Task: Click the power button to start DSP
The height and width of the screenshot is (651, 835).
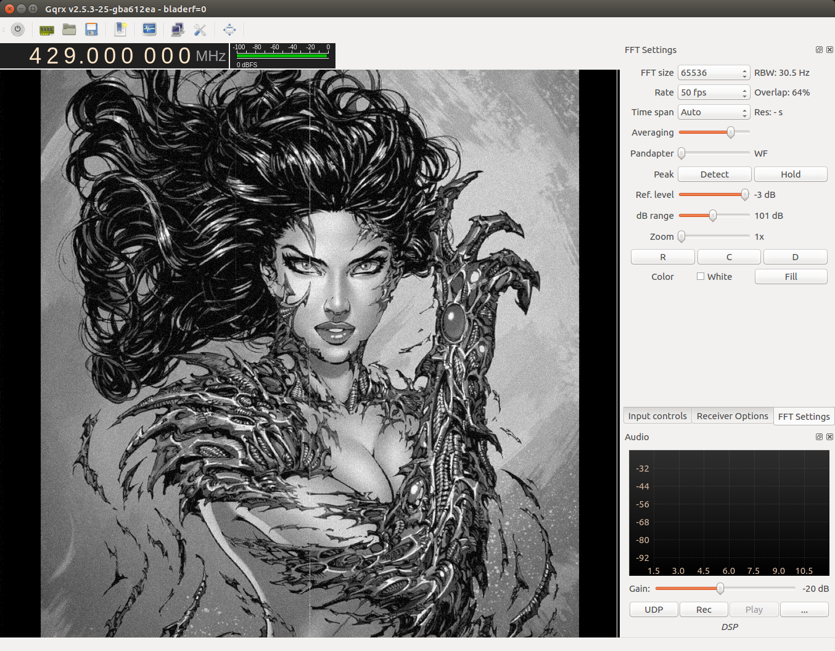Action: click(18, 29)
